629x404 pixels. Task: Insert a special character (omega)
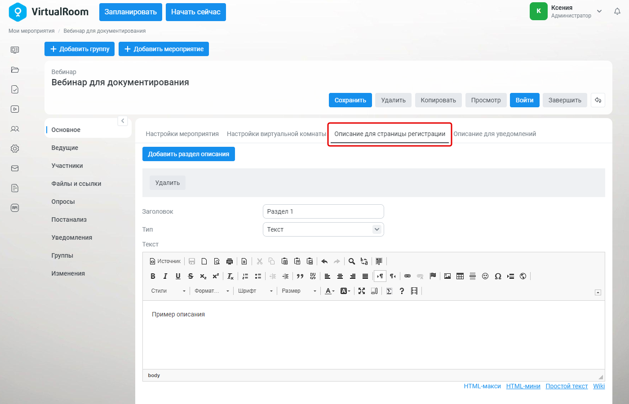point(498,276)
